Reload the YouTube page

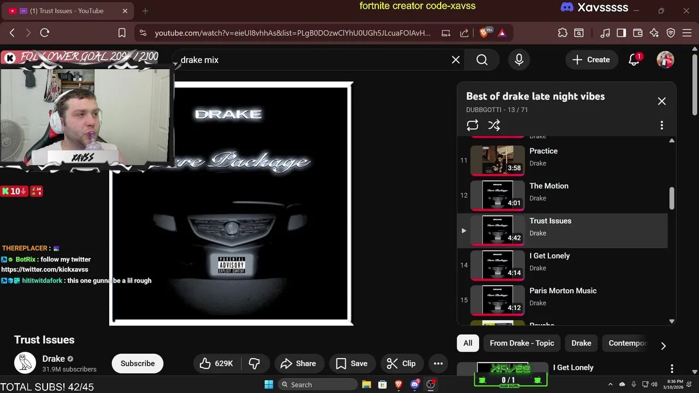tap(45, 33)
